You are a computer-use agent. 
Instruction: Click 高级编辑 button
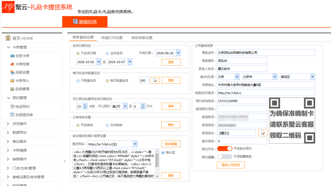point(171,144)
